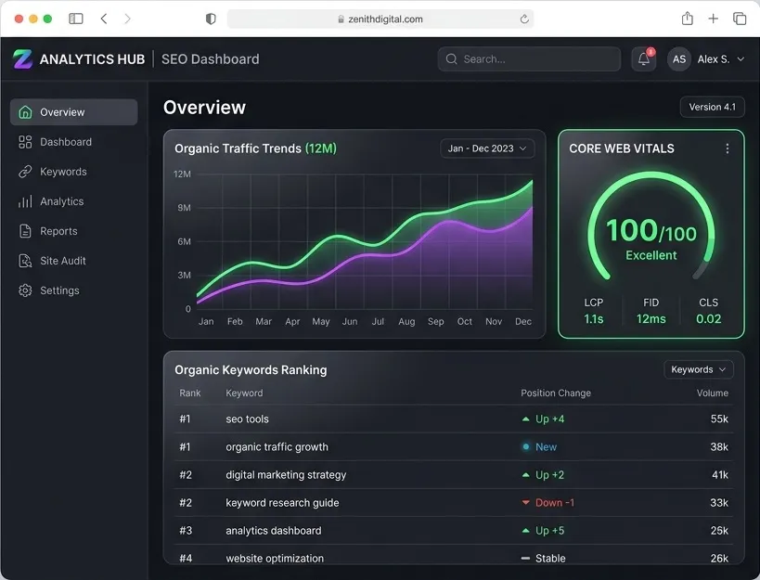This screenshot has width=760, height=580.
Task: Open the Keywords filter dropdown
Action: (699, 369)
